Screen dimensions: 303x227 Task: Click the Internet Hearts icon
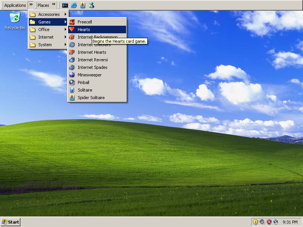click(72, 52)
